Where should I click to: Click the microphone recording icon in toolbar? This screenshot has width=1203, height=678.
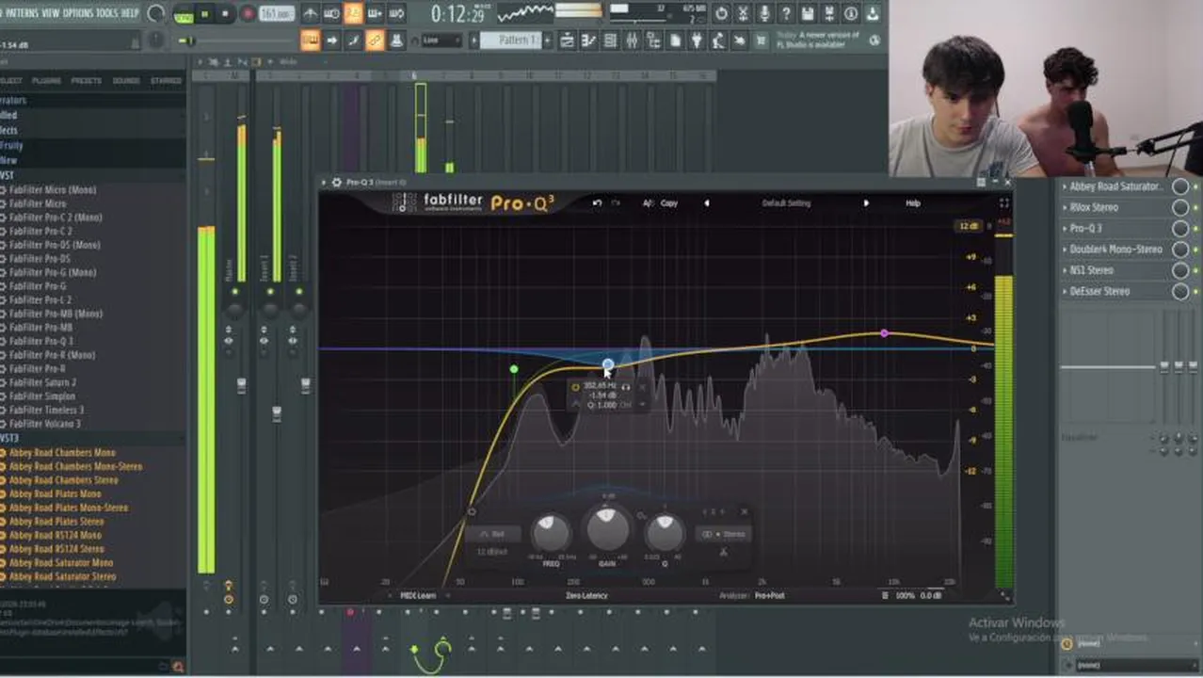[764, 14]
